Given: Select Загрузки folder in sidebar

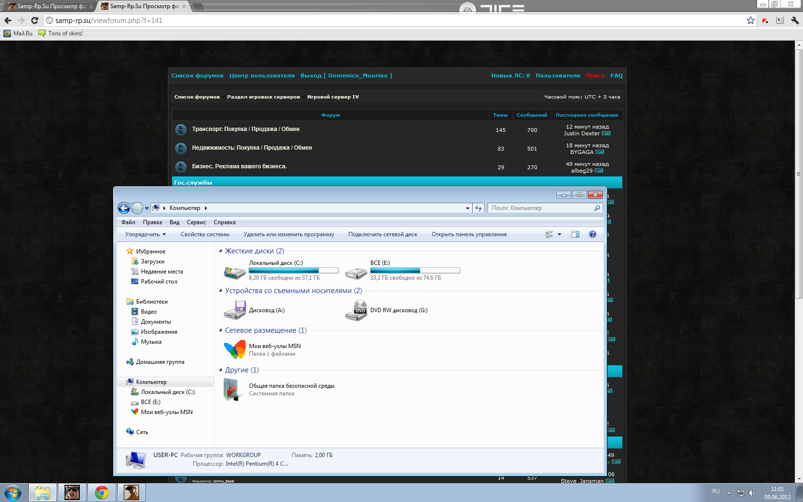Looking at the screenshot, I should coord(152,262).
